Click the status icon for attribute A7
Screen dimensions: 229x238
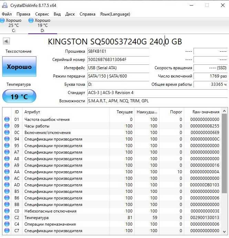coord(7,152)
